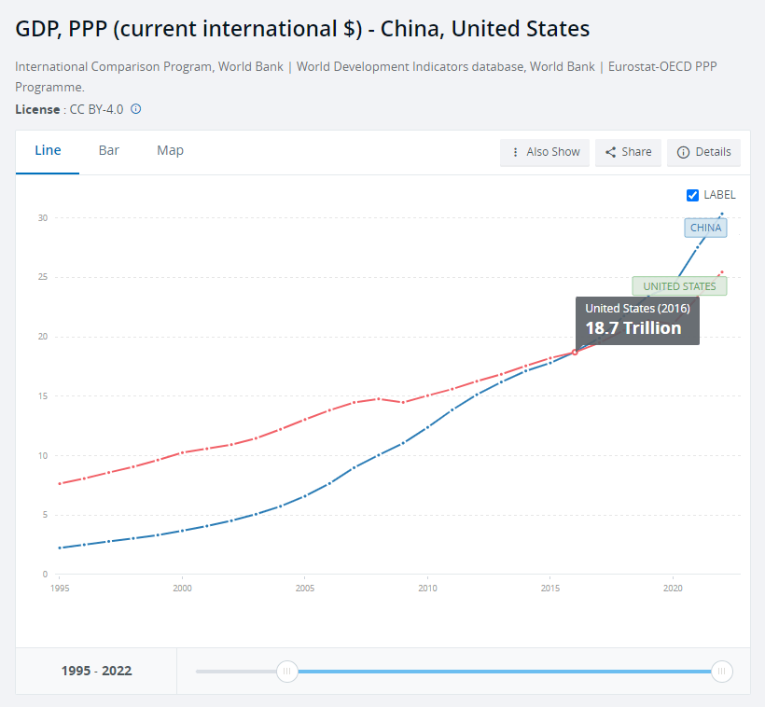Click the license info icon
Viewport: 765px width, 707px height.
coord(136,109)
